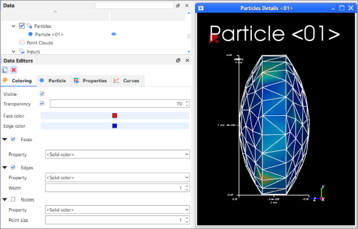Open the Properties tab
Screen dimensions: 358x229
pos(91,80)
